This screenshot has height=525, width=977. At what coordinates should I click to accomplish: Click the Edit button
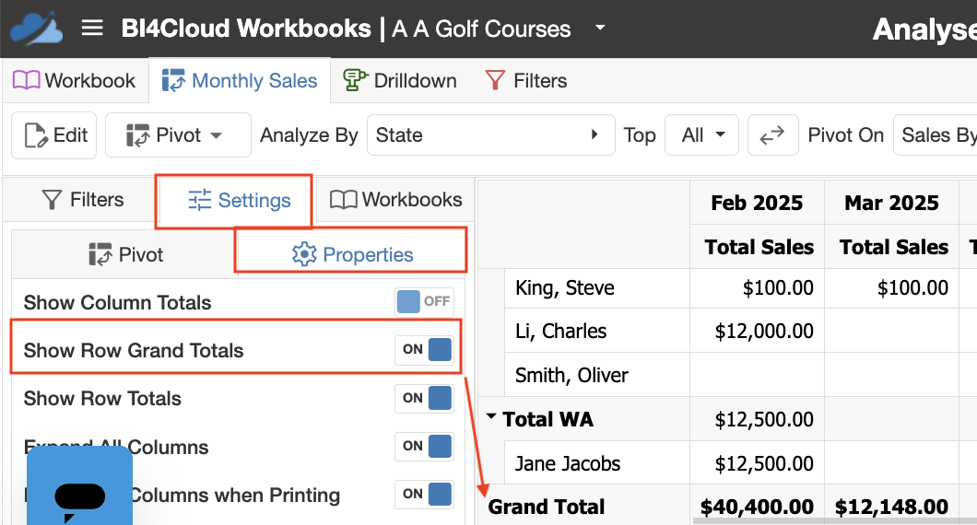pos(54,135)
